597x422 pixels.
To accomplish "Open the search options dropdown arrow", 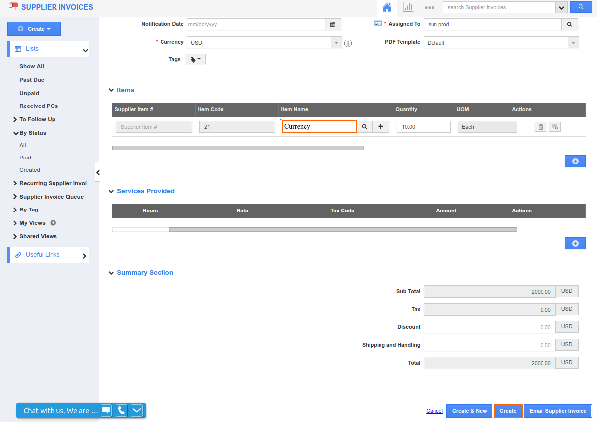I will tap(561, 7).
